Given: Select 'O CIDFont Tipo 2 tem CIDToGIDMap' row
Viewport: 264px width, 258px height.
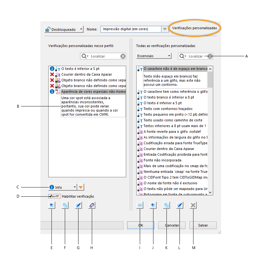Looking at the screenshot, I should pos(172,178).
